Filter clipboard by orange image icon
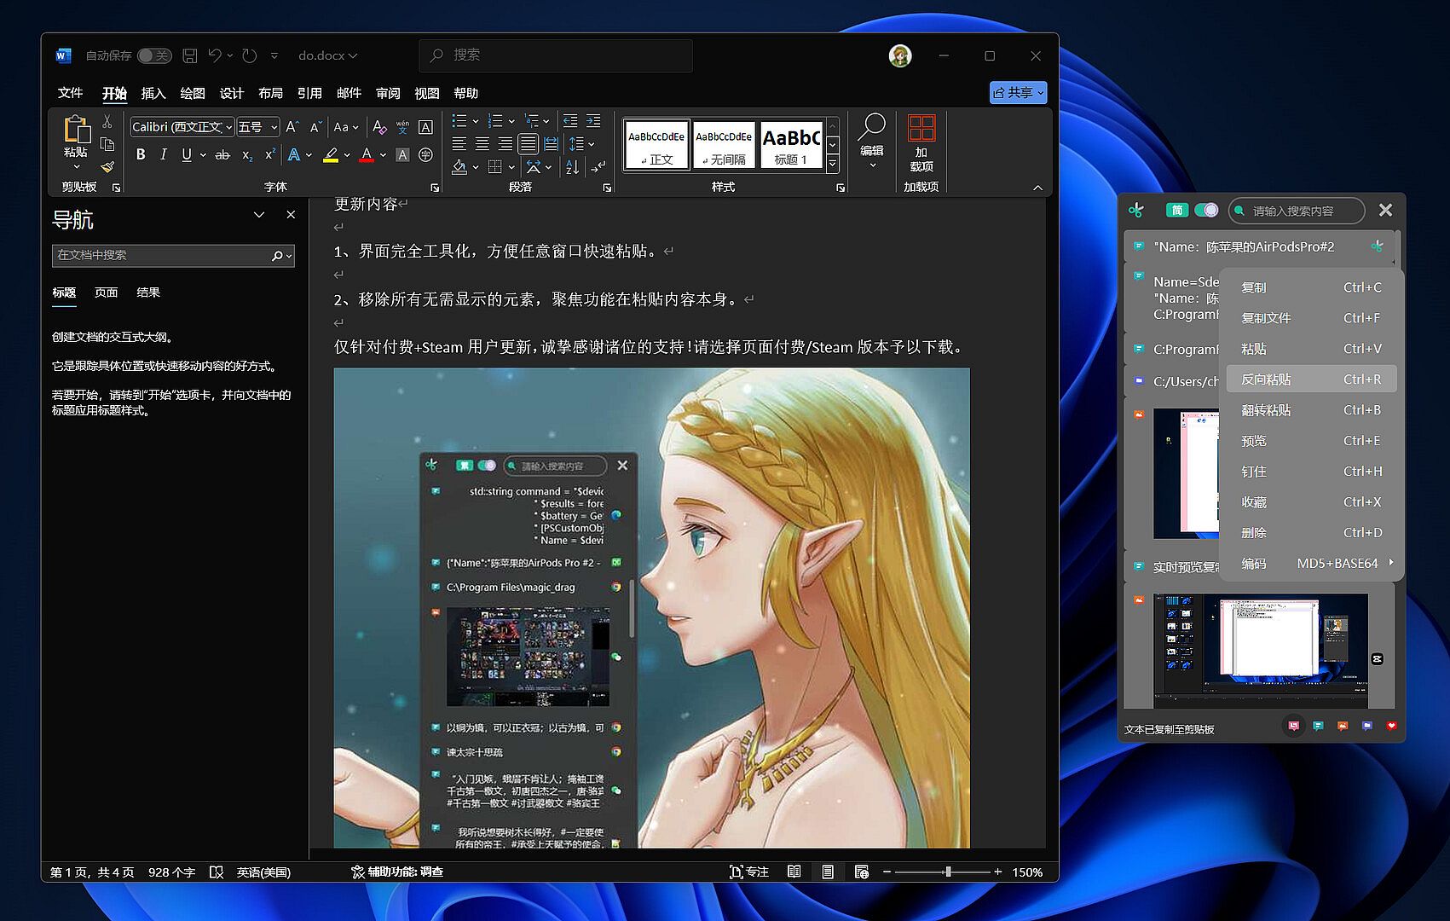This screenshot has width=1450, height=921. click(1343, 726)
